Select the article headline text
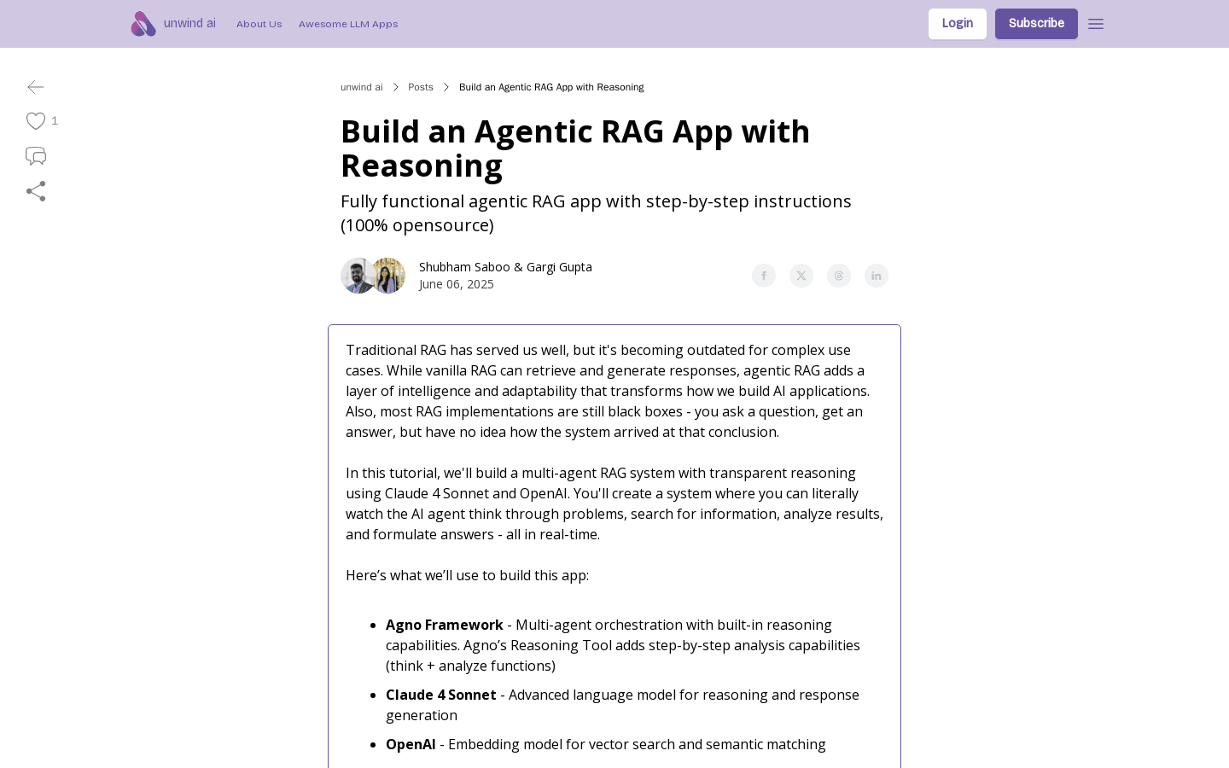Screen dimensions: 1229x768 pos(575,148)
